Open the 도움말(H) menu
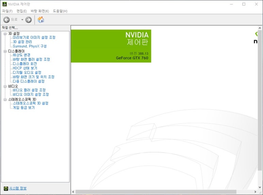This screenshot has width=263, height=195. click(60, 11)
